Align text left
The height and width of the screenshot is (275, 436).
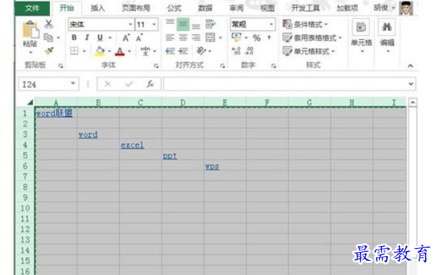click(170, 38)
